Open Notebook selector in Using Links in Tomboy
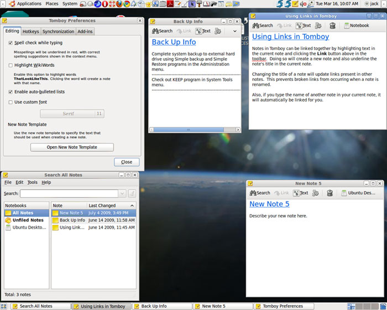The width and height of the screenshot is (387, 310). tap(357, 25)
